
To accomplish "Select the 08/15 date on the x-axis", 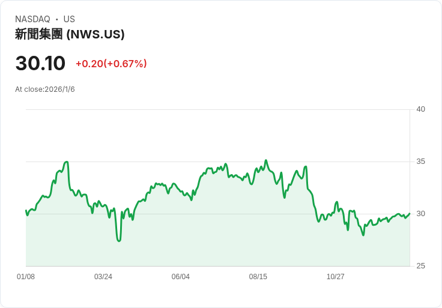I will (x=258, y=277).
